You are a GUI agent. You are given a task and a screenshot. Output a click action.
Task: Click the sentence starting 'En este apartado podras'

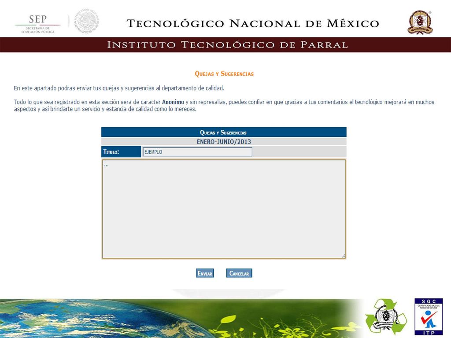click(119, 88)
